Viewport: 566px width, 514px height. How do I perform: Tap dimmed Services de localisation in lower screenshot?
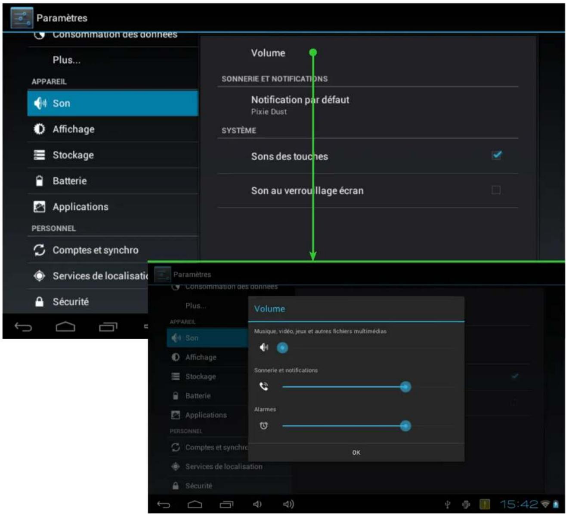(229, 466)
